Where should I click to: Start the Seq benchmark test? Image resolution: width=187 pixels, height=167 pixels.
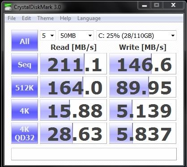pyautogui.click(x=25, y=64)
